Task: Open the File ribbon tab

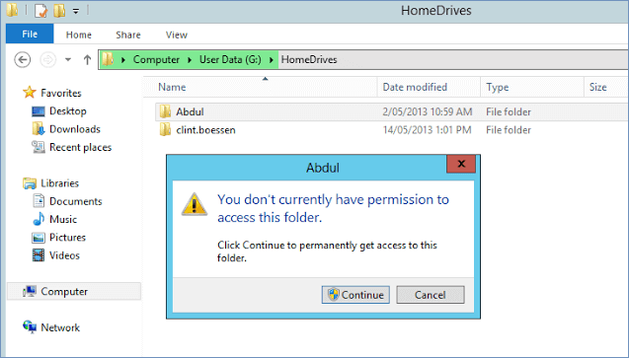Action: pos(30,34)
